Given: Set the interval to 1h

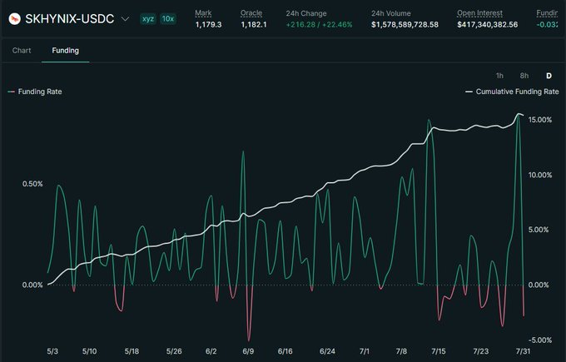Looking at the screenshot, I should pos(499,76).
